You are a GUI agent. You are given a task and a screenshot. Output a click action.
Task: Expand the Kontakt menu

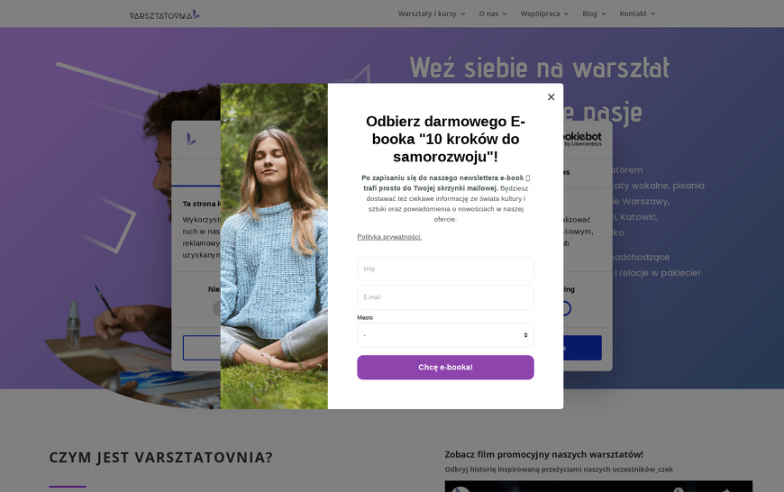pos(637,14)
